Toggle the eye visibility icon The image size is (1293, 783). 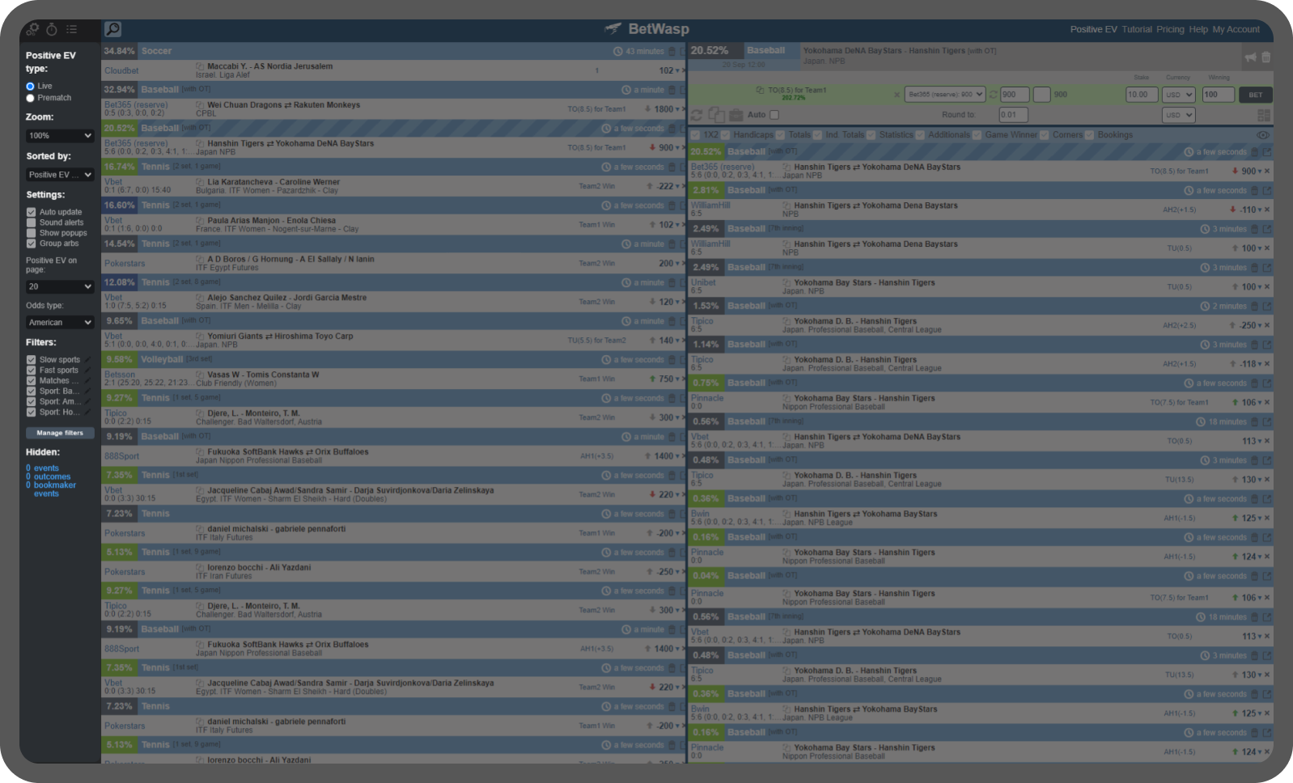tap(1262, 135)
